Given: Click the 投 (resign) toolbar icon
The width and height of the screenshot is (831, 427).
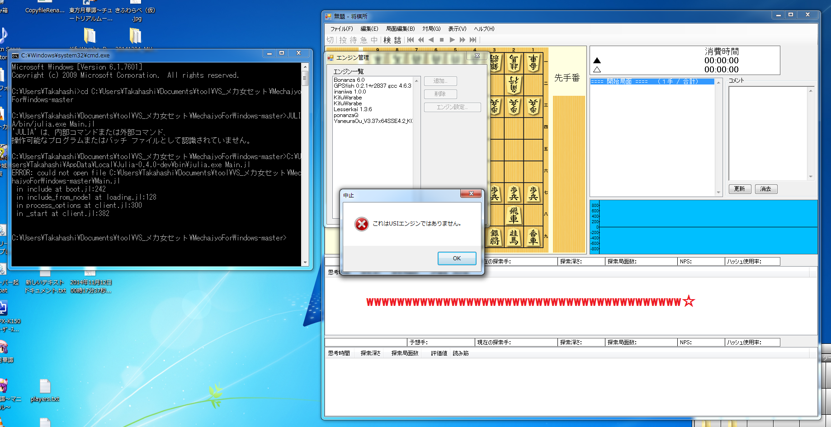Looking at the screenshot, I should tap(343, 40).
